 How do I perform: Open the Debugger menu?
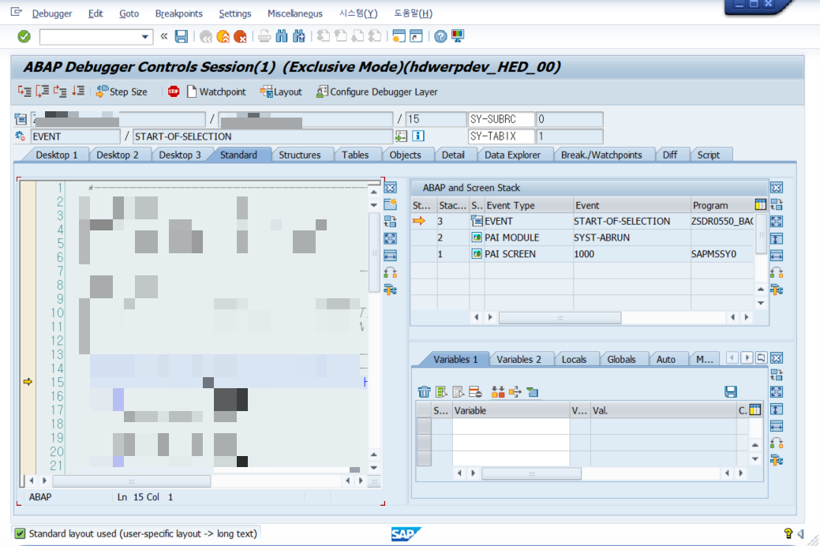point(52,13)
